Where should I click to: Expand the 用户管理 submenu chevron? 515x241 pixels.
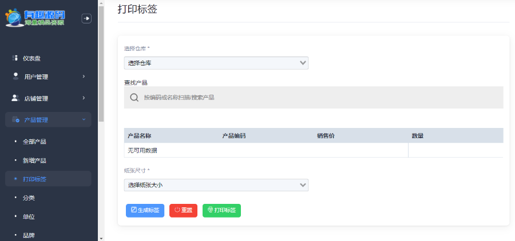(84, 76)
